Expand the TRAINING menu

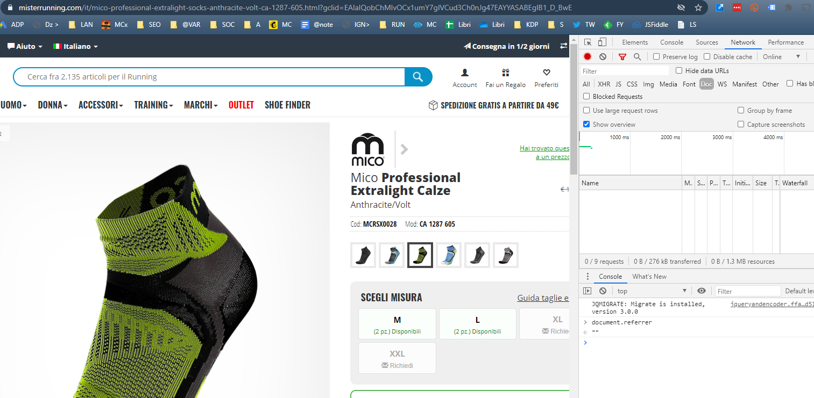153,105
